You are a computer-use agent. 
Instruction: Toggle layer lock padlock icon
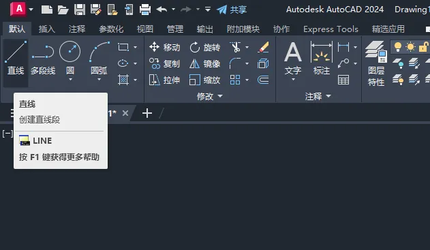pos(423,47)
